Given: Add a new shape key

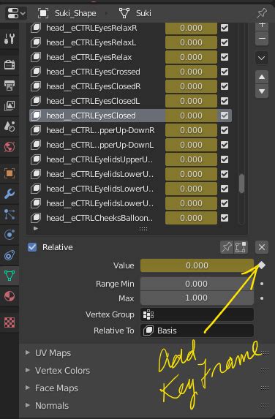Looking at the screenshot, I should pyautogui.click(x=262, y=25).
